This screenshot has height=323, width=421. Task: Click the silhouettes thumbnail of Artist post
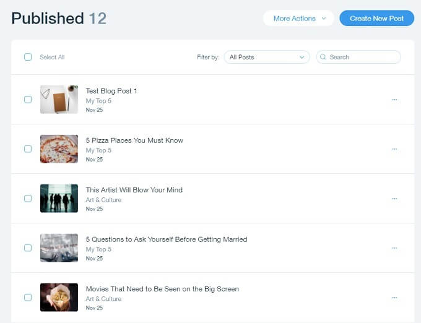click(59, 199)
